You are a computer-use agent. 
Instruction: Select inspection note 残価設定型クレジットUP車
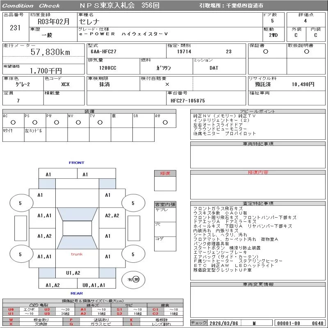222,270
